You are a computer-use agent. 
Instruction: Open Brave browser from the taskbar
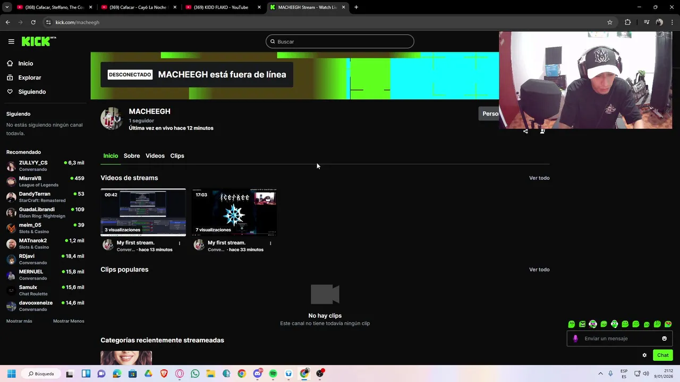coord(164,374)
